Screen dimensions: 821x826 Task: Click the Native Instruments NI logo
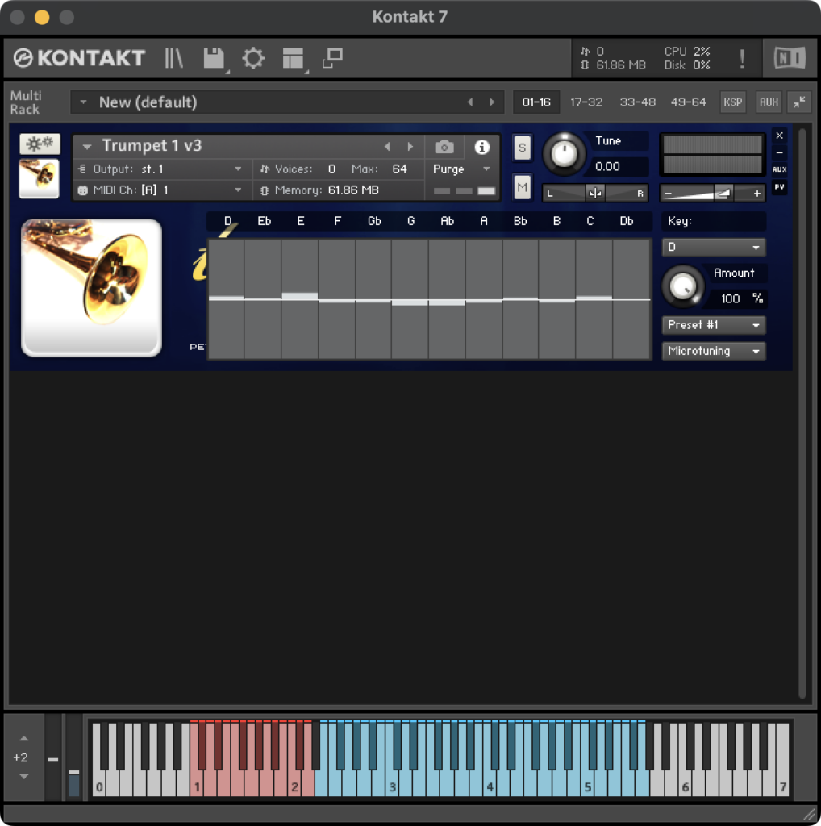pyautogui.click(x=790, y=58)
